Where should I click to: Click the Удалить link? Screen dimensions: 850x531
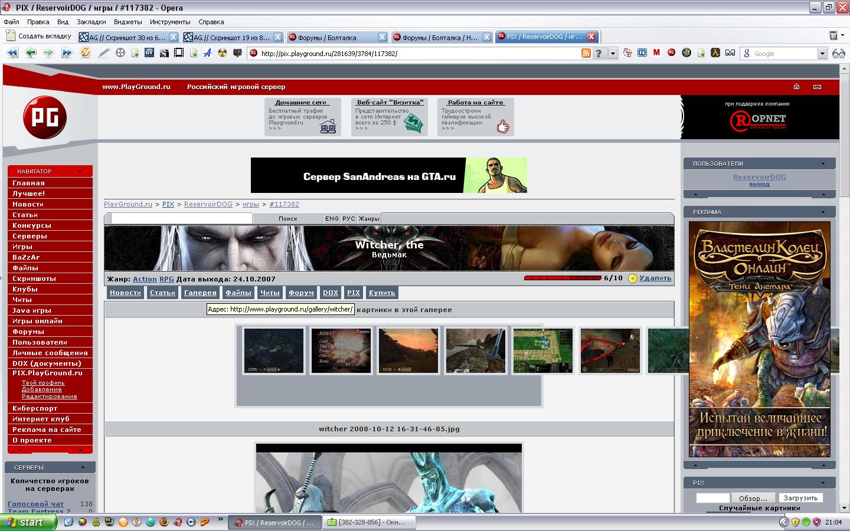[655, 278]
